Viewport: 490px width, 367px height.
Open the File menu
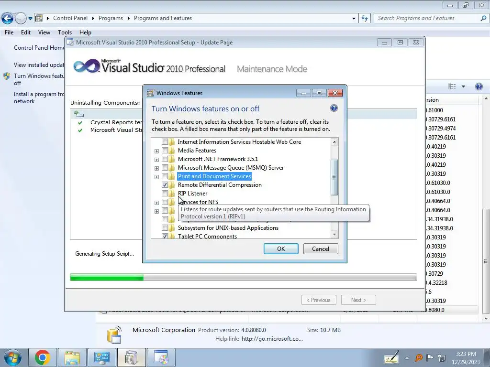[x=9, y=32]
